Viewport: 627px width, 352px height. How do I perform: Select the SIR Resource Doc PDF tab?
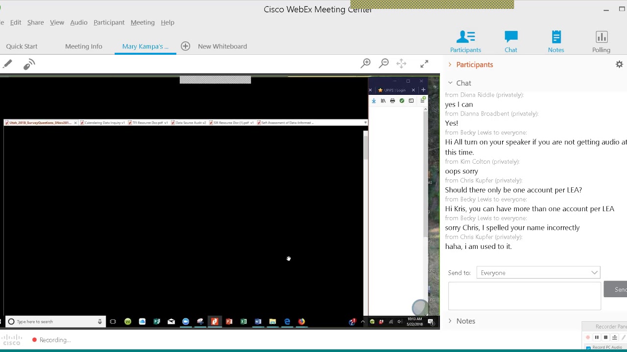click(232, 123)
